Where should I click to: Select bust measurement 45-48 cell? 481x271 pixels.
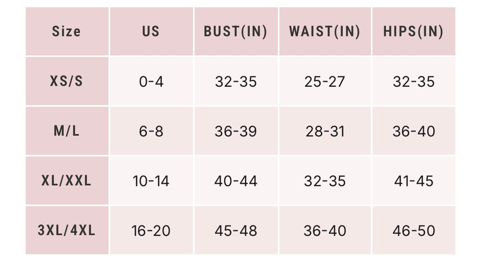pyautogui.click(x=236, y=231)
